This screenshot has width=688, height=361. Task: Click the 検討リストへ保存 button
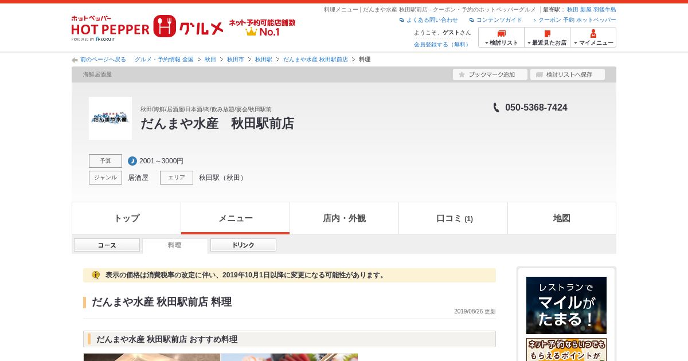coord(567,74)
